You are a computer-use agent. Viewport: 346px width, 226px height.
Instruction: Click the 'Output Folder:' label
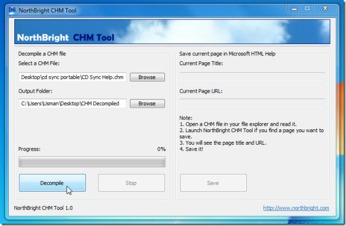coord(36,91)
